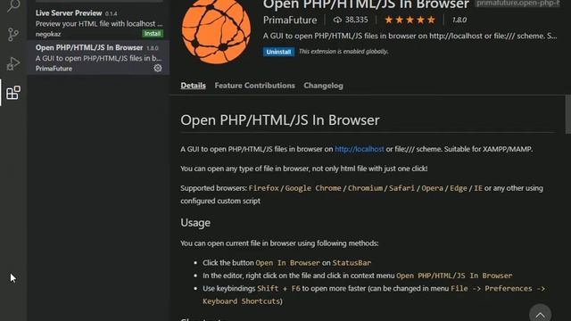Click the 'Shift + F6' keybinding text

click(278, 289)
